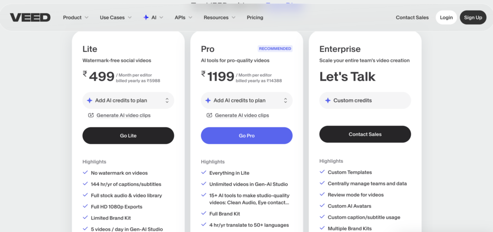Click checkmark beside No watermark on videos
This screenshot has height=232, width=493.
[x=85, y=173]
